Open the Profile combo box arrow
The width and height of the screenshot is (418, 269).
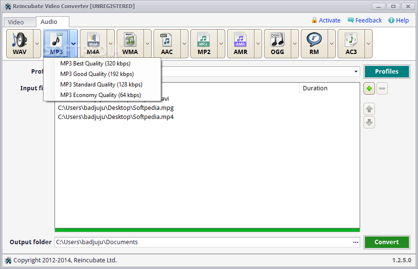(x=356, y=72)
